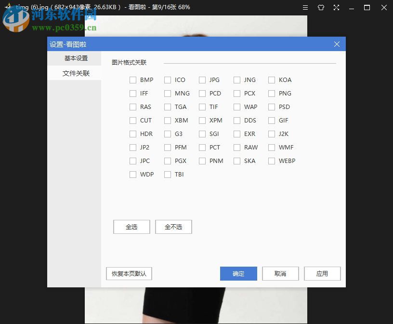Screen dimensions: 393x324
Task: Apply settings using 应用 button
Action: 322,273
